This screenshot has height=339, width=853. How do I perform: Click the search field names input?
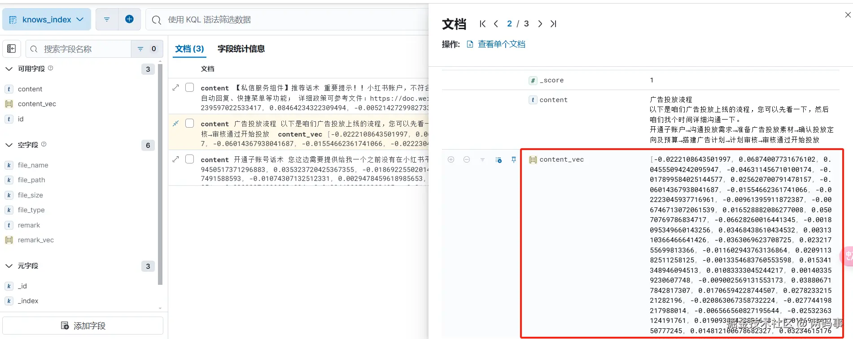point(79,49)
